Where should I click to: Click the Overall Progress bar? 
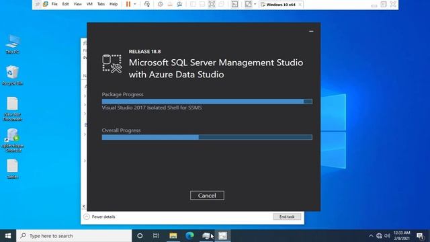(207, 137)
